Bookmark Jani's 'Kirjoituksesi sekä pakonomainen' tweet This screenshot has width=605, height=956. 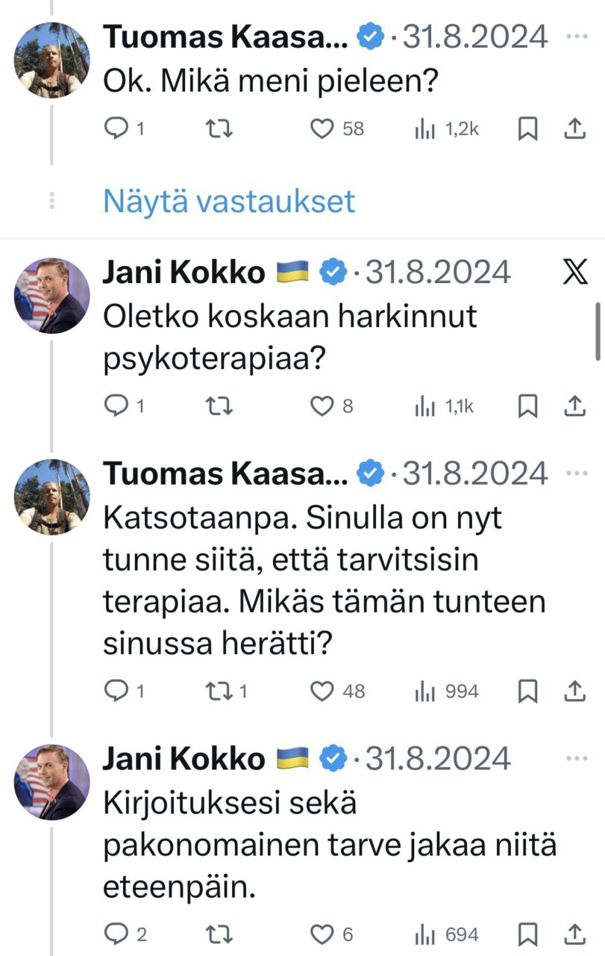[527, 934]
